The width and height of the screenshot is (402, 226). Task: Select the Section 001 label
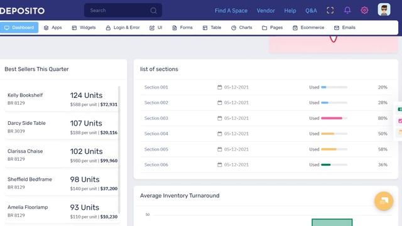point(156,87)
